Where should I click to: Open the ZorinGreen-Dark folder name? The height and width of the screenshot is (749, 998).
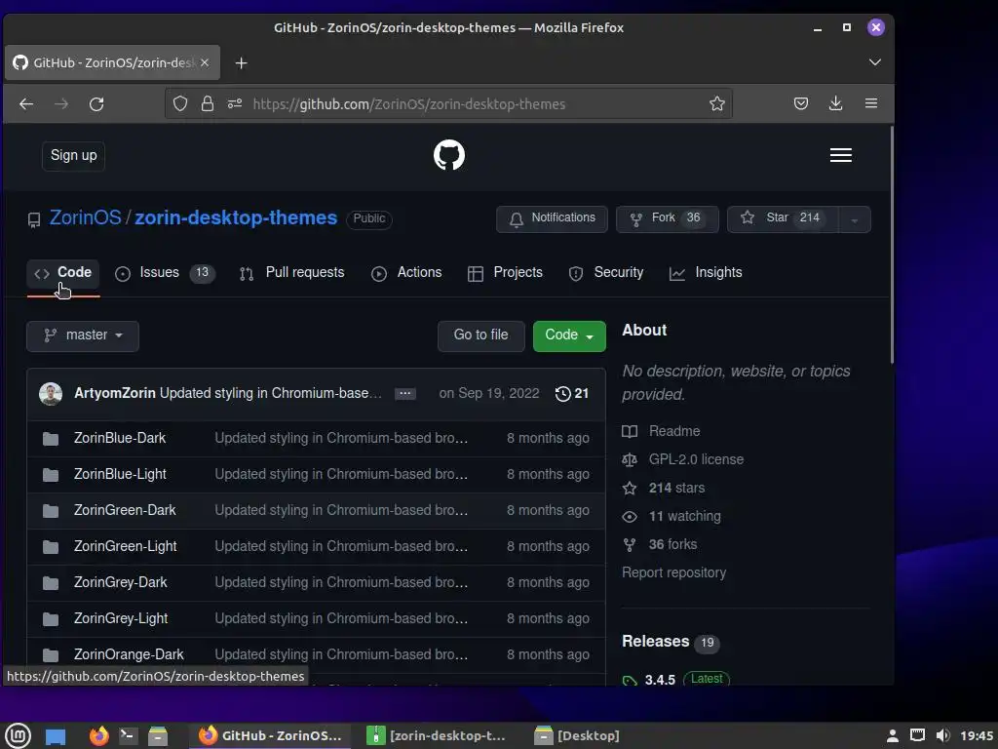click(x=125, y=511)
